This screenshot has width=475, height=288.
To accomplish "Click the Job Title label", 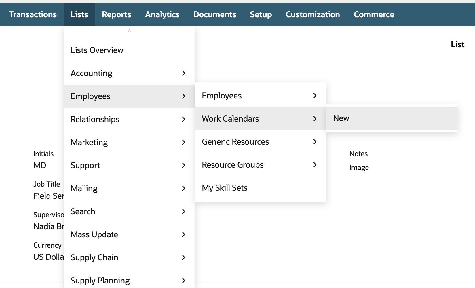I will (x=47, y=184).
